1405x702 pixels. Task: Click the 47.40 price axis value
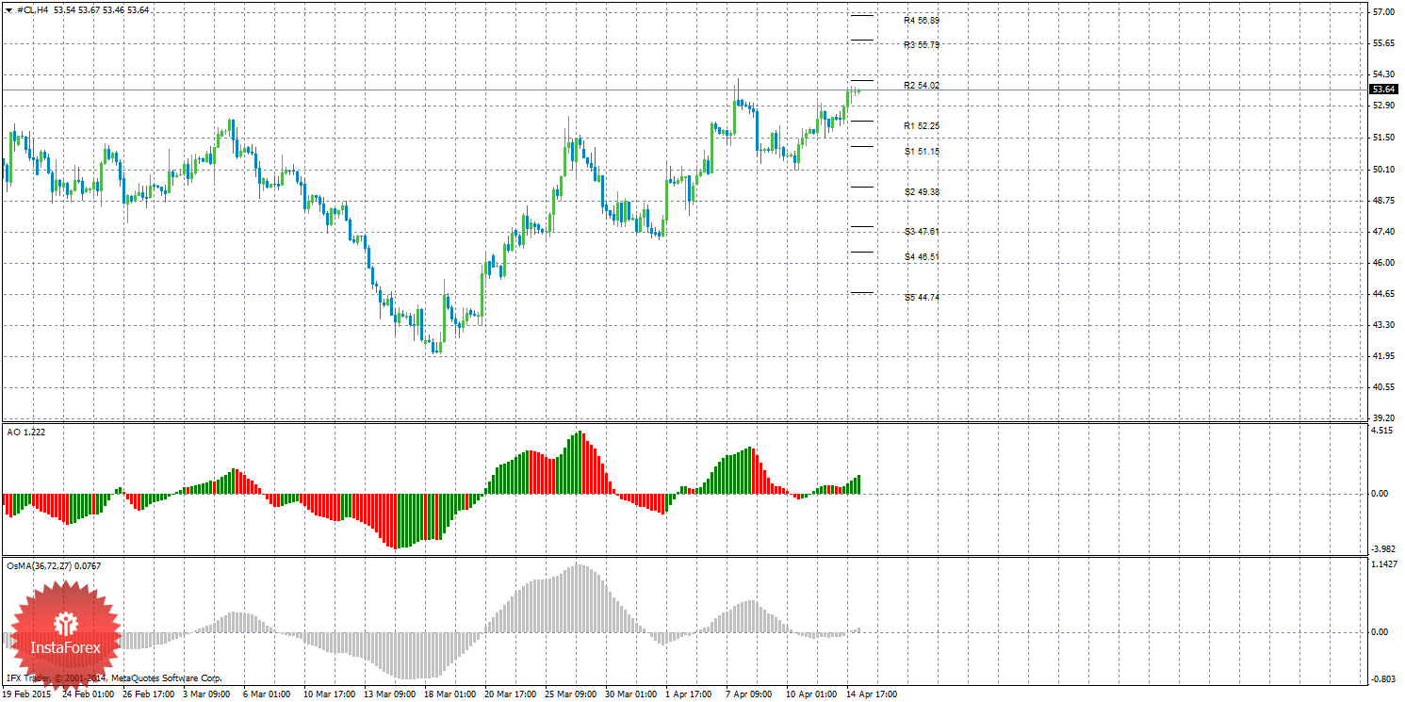click(1383, 232)
